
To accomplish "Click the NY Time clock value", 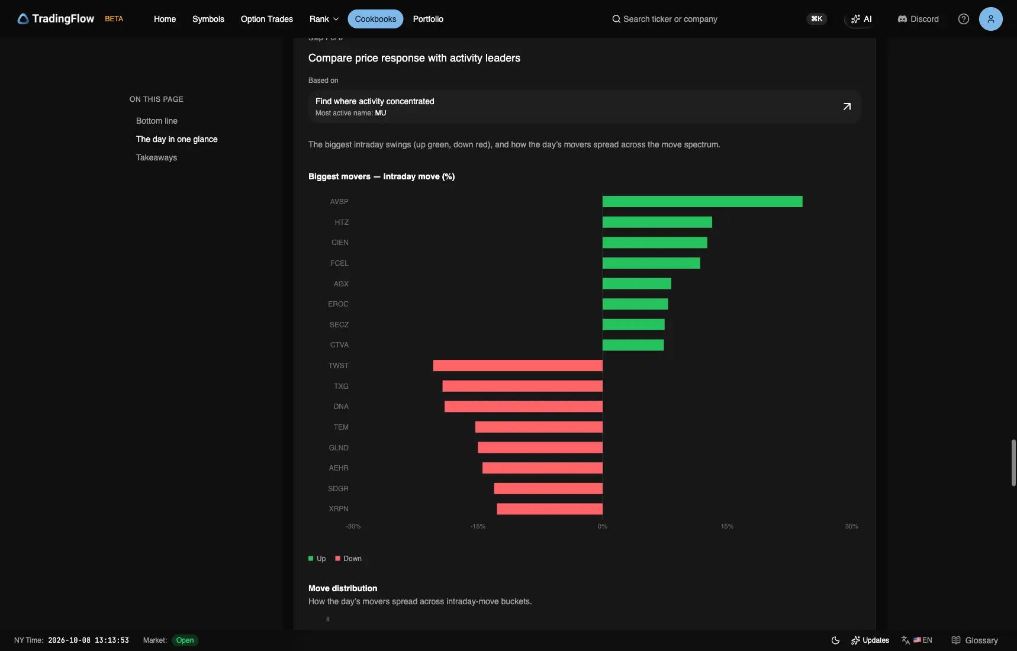I will click(88, 640).
